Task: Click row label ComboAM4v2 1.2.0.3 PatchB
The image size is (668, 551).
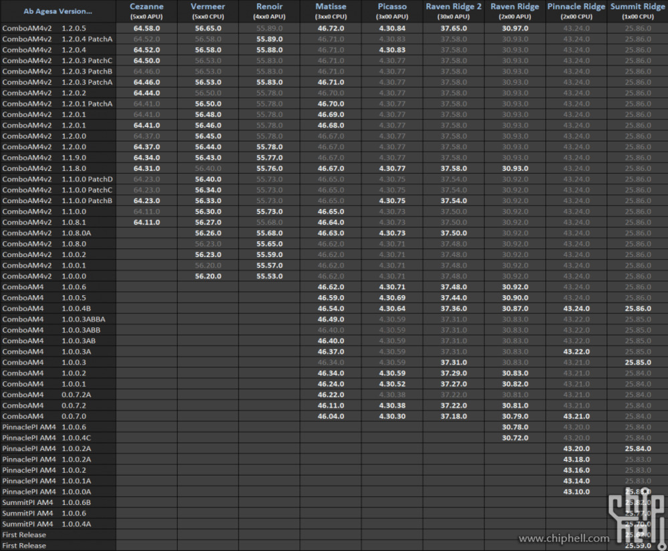Action: [57, 71]
